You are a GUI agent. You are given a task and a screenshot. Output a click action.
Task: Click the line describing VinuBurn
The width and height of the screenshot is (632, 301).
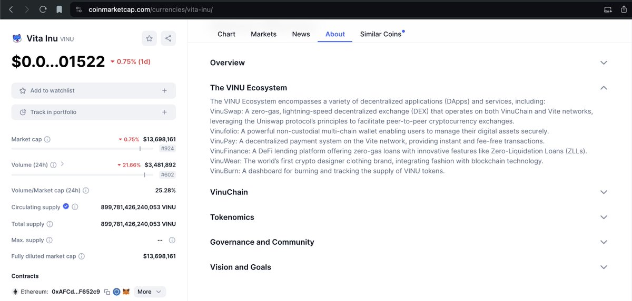(328, 171)
